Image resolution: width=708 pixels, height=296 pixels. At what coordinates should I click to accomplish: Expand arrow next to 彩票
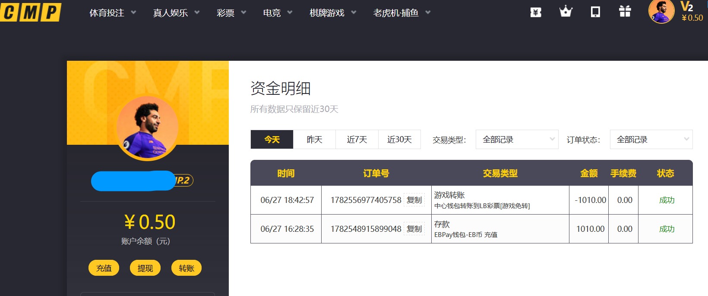(x=243, y=12)
